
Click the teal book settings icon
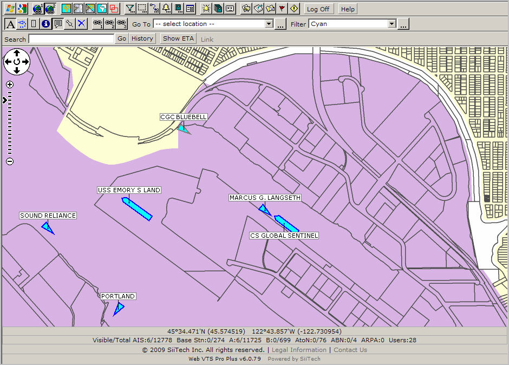pos(178,9)
